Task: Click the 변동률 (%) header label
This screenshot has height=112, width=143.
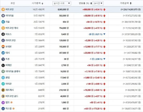Action: [x=84, y=3]
